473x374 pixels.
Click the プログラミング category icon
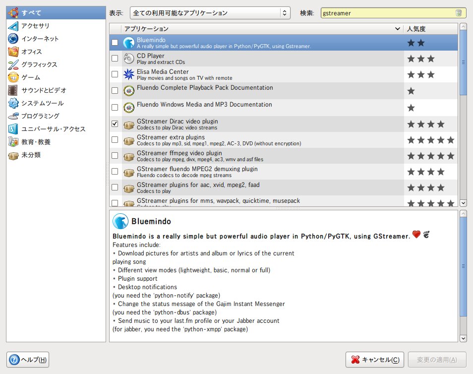[x=13, y=116]
